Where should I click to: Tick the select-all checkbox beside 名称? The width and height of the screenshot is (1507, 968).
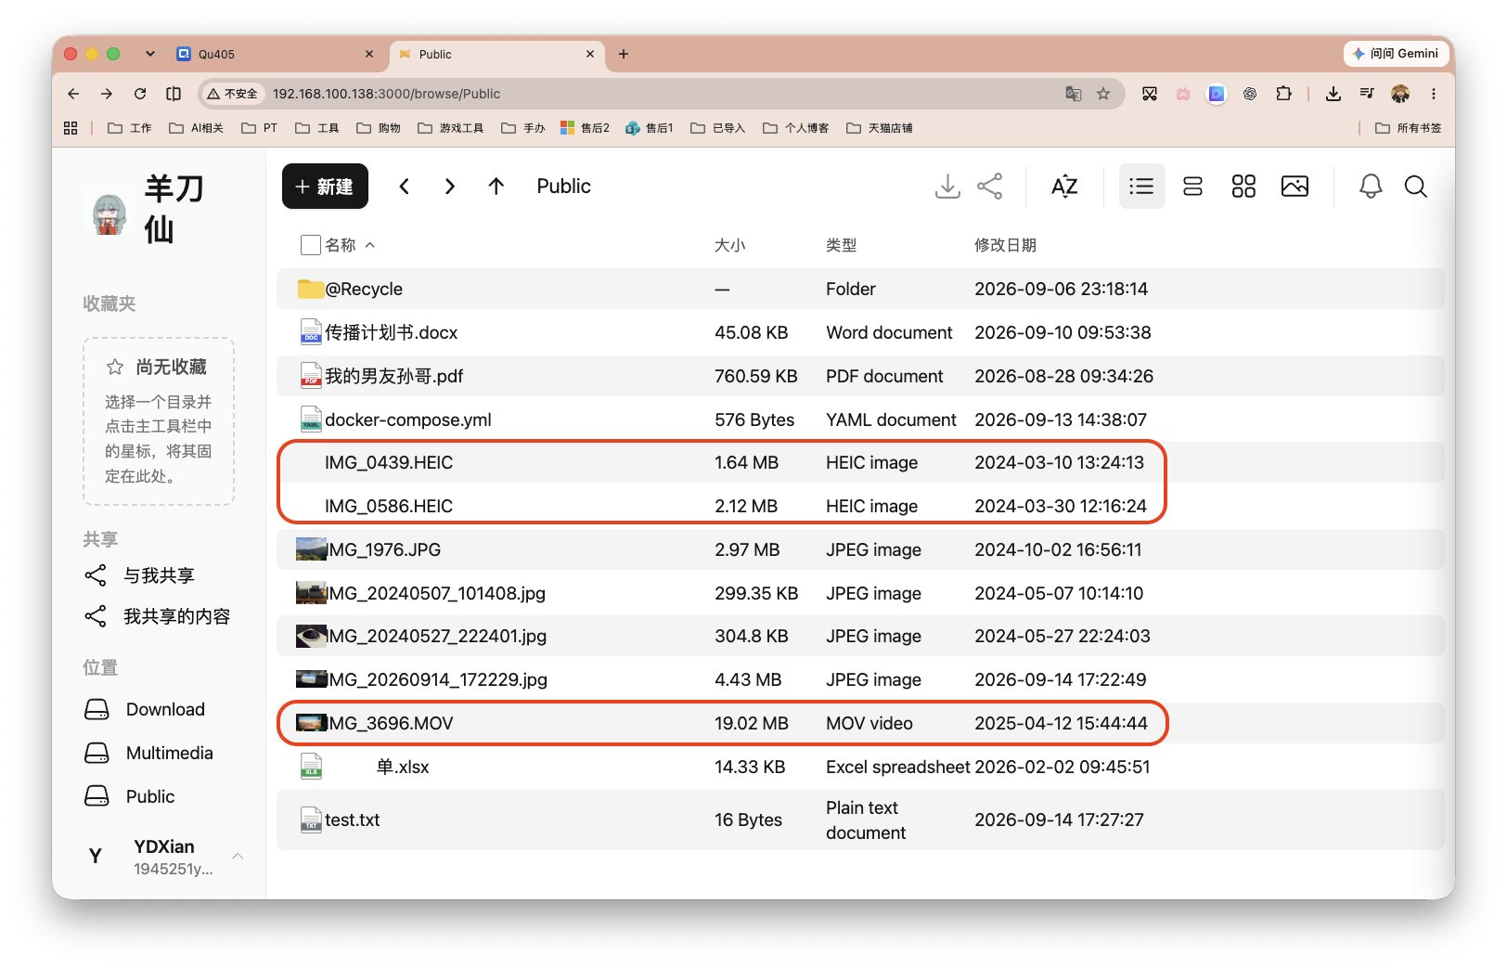point(311,245)
